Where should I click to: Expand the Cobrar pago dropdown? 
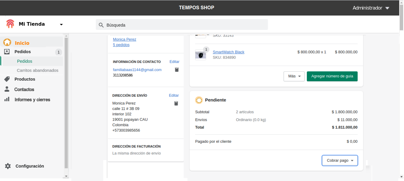pos(340,160)
